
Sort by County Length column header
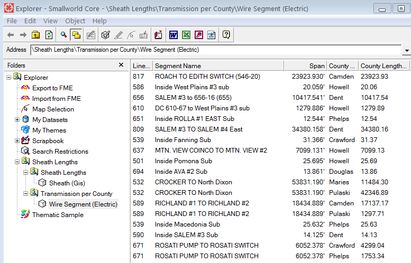383,66
